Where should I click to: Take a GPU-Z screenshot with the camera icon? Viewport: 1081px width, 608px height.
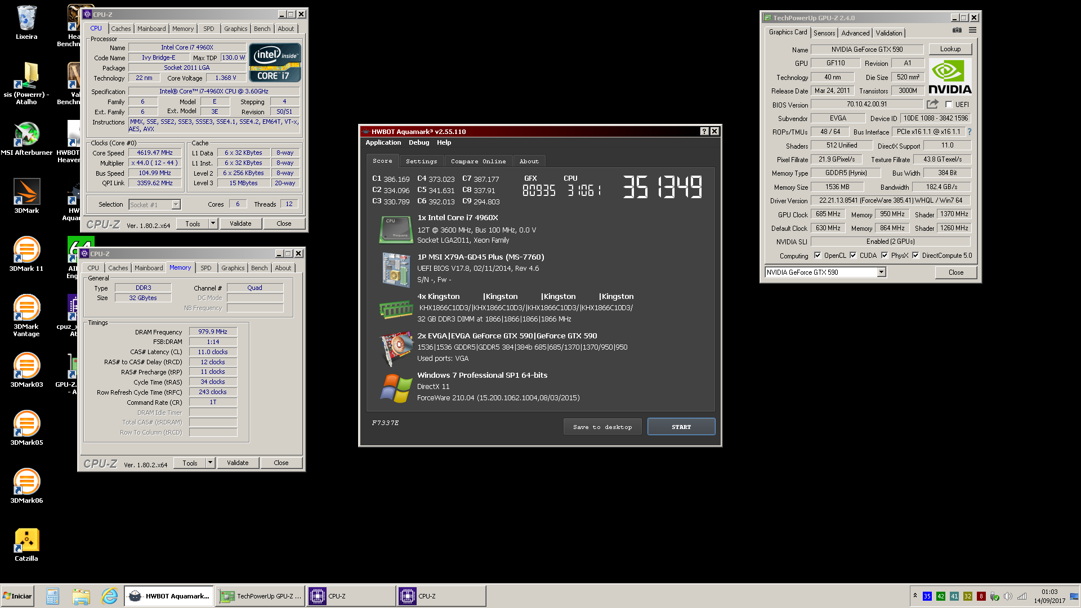[x=957, y=30]
